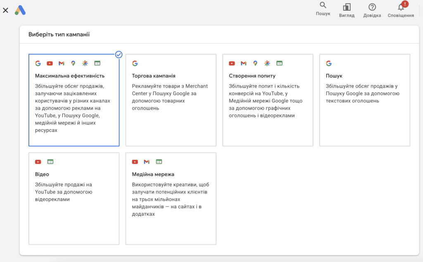Click Google icon in Торгова кампанія card

135,63
